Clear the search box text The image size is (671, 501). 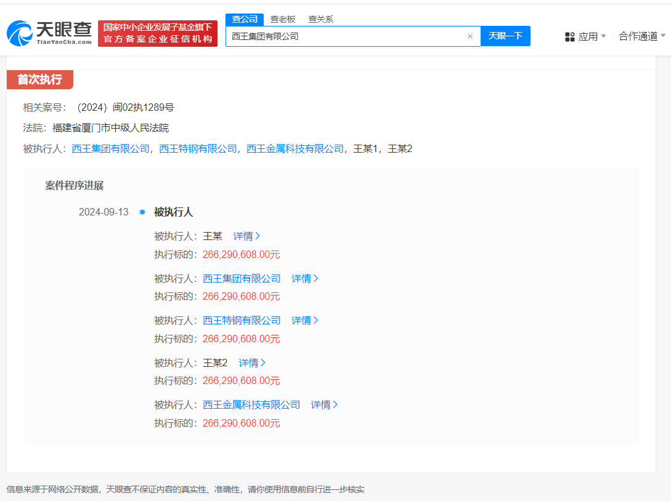tap(470, 36)
